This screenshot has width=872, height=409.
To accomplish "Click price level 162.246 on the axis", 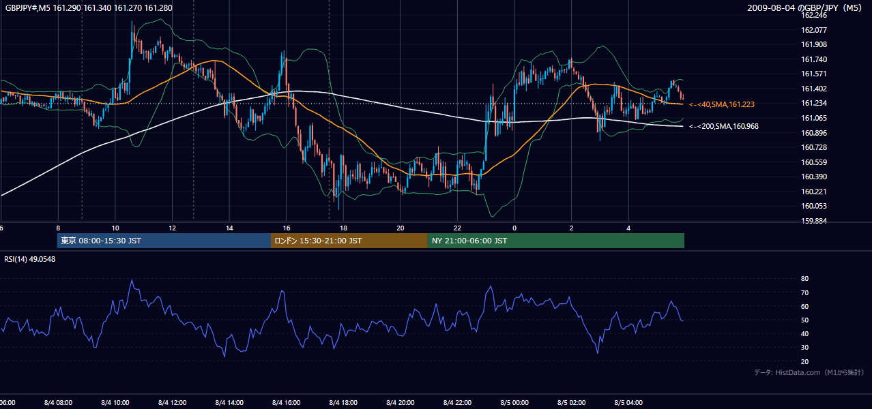I will [813, 15].
